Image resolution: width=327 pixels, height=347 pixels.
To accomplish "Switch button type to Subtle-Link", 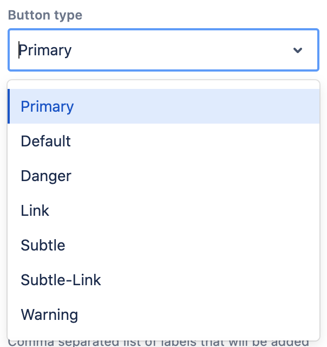I will [x=61, y=280].
